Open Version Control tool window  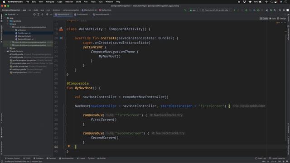pyautogui.click(x=12, y=158)
